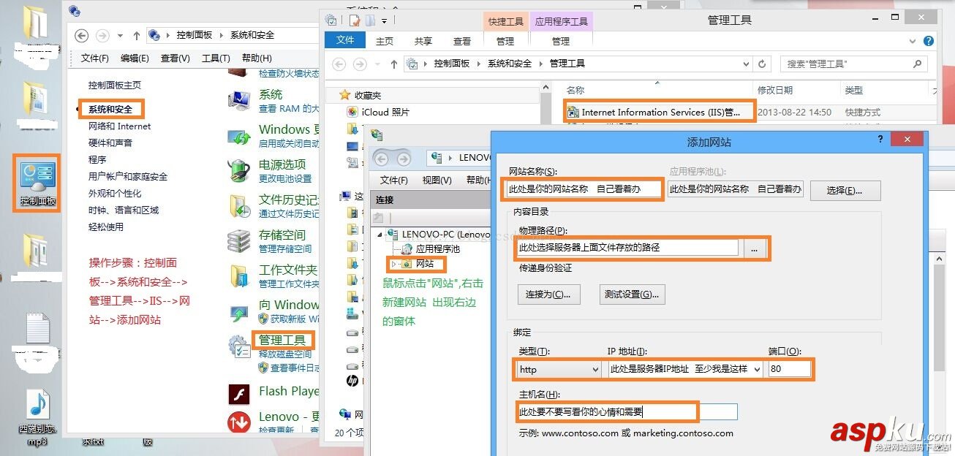This screenshot has height=456, width=955.
Task: Click 硬件和声音 category link
Action: coord(110,142)
